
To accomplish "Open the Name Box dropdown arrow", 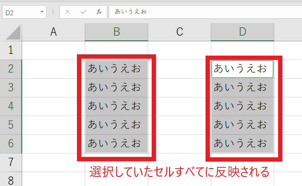I will [42, 12].
